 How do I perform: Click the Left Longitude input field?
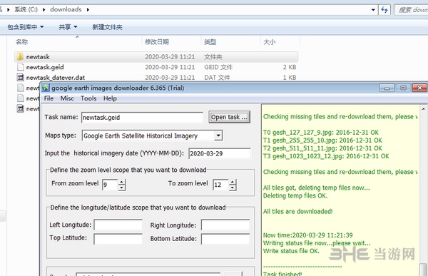click(118, 225)
